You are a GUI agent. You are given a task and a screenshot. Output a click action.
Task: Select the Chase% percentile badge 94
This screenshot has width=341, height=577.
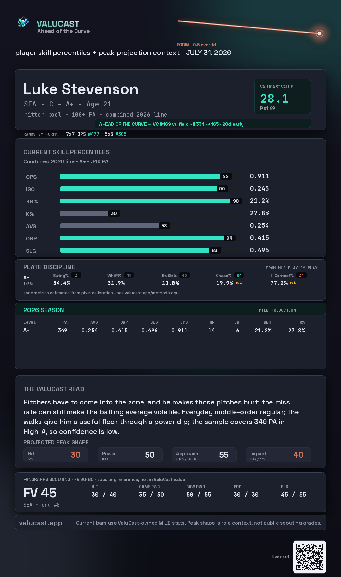coord(239,276)
